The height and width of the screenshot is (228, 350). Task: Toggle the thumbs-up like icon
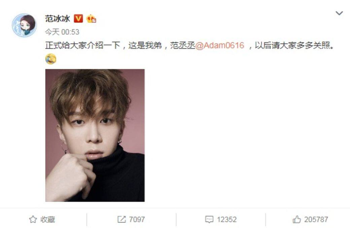click(x=296, y=220)
